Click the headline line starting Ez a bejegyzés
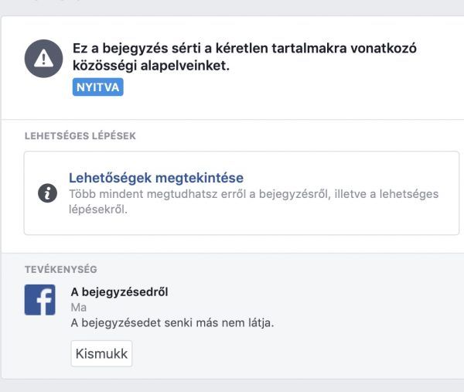The image size is (464, 392). 244,48
